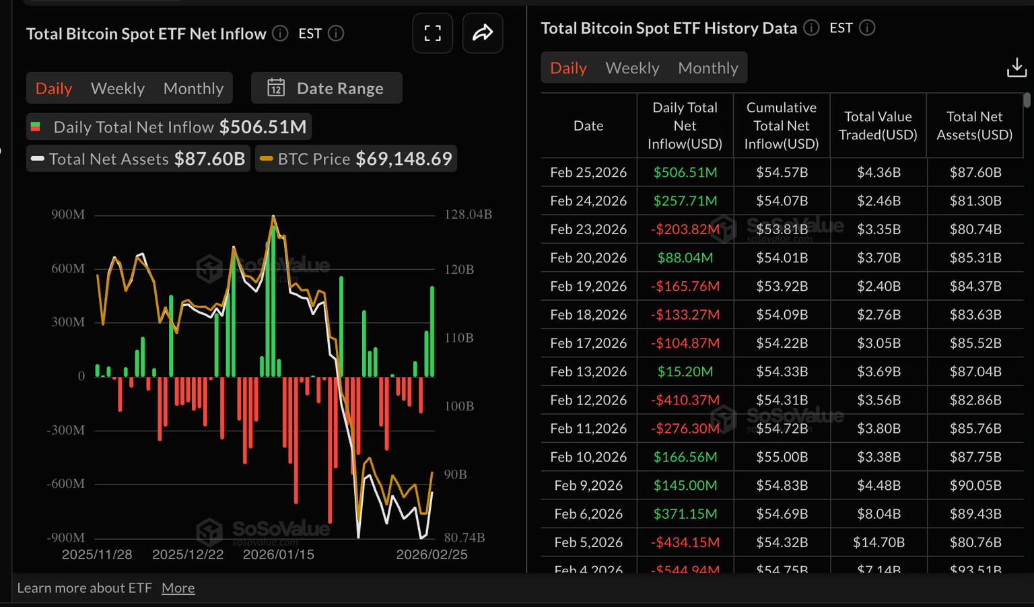Download the ETF history data

pyautogui.click(x=1016, y=67)
